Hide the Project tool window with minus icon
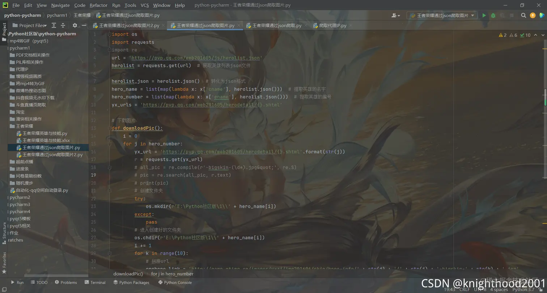The width and height of the screenshot is (547, 293). [x=84, y=25]
